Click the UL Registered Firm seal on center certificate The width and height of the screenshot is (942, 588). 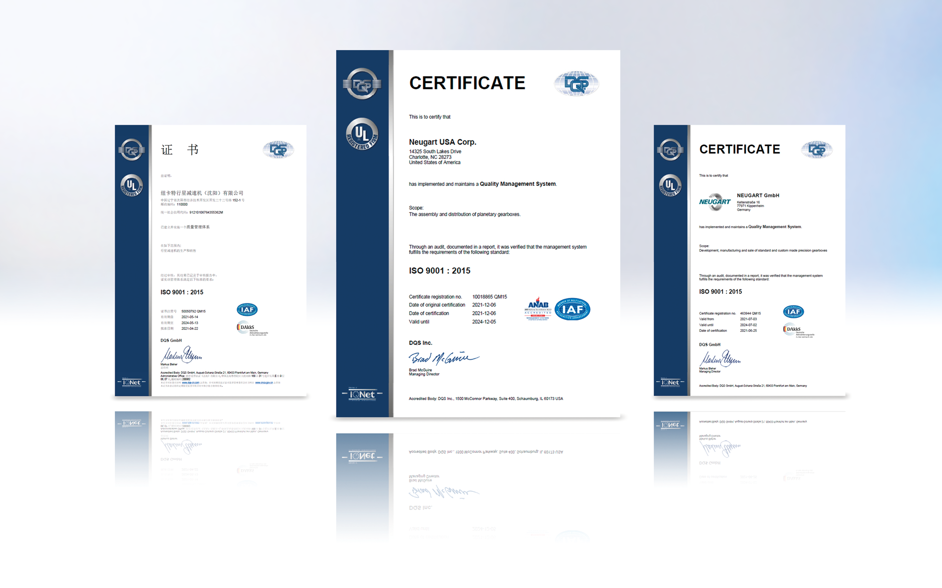point(362,134)
